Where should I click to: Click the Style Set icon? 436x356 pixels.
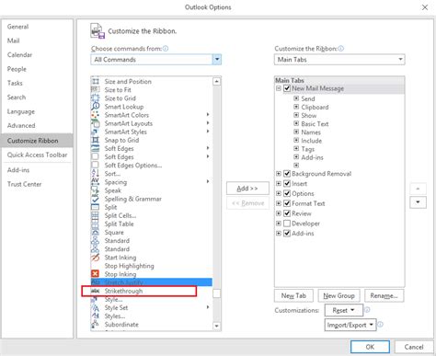(96, 307)
